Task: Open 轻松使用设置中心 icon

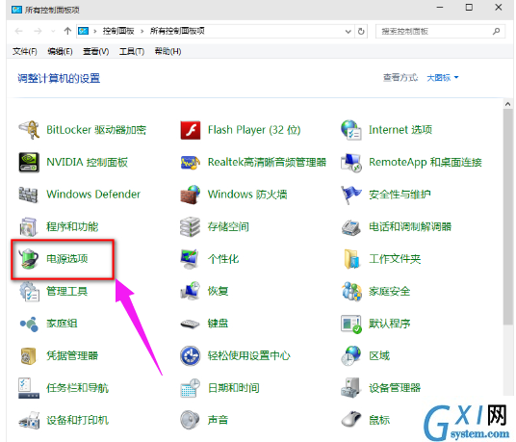Action: click(x=190, y=355)
